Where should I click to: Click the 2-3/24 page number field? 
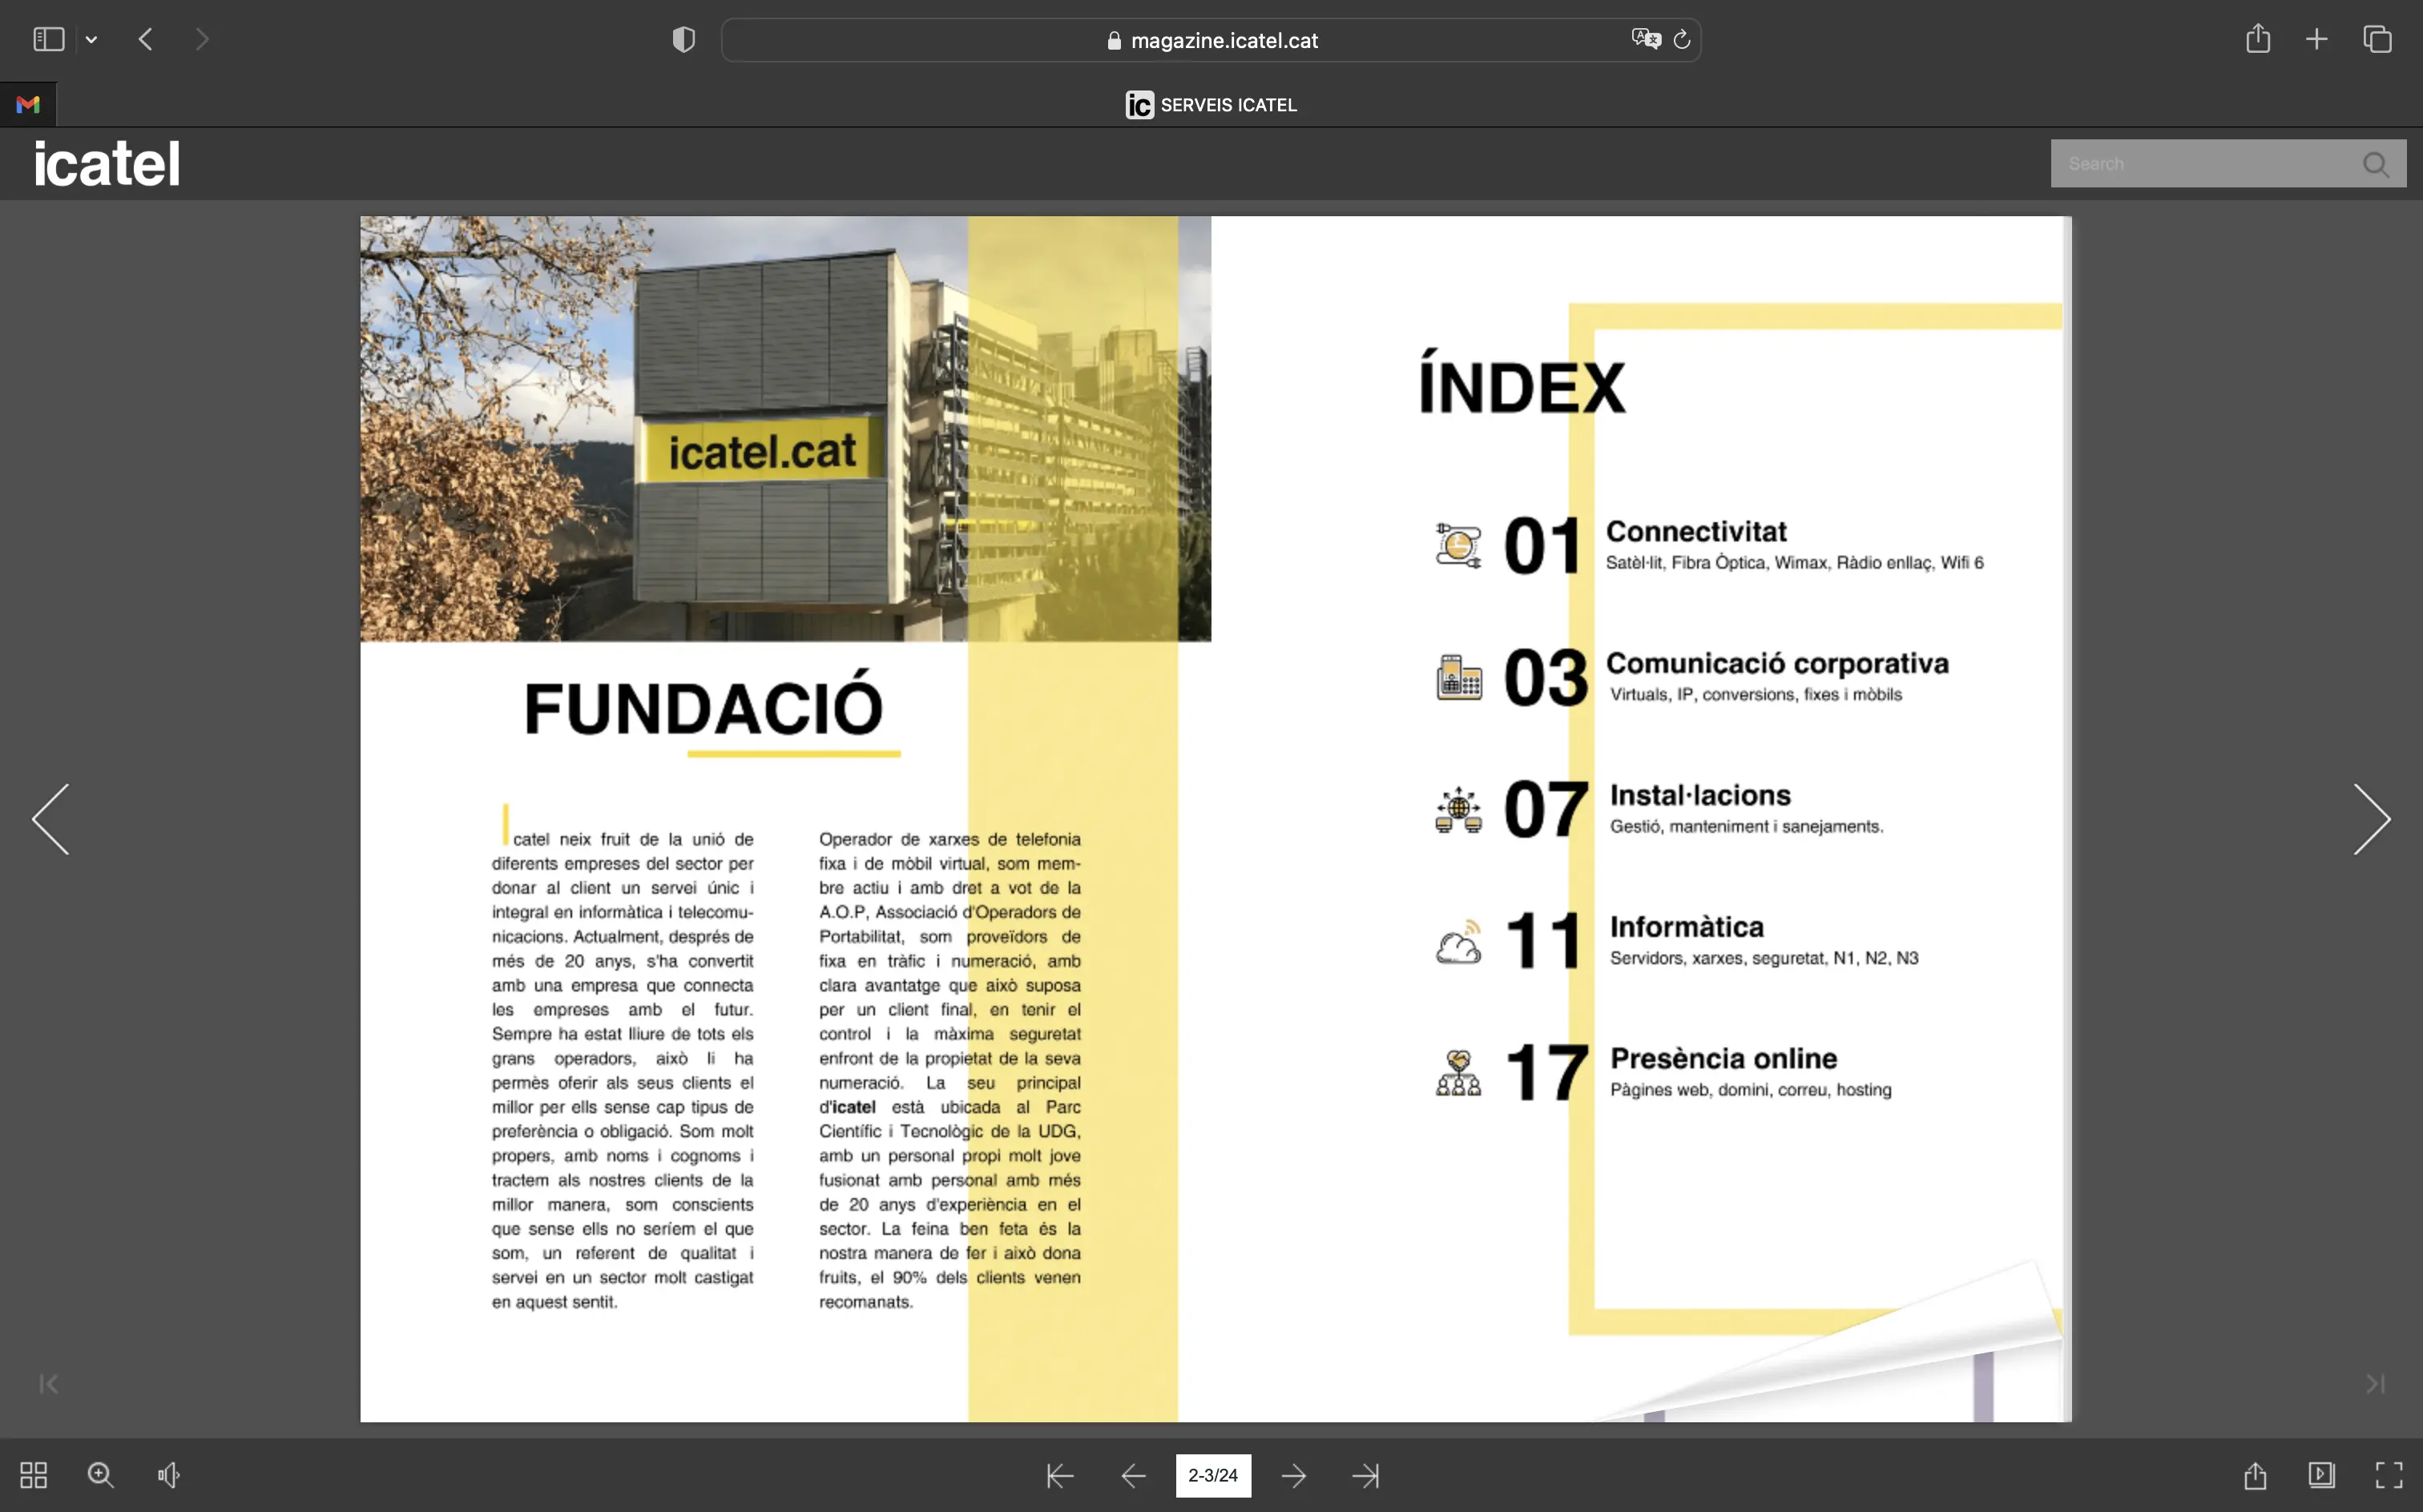1212,1476
